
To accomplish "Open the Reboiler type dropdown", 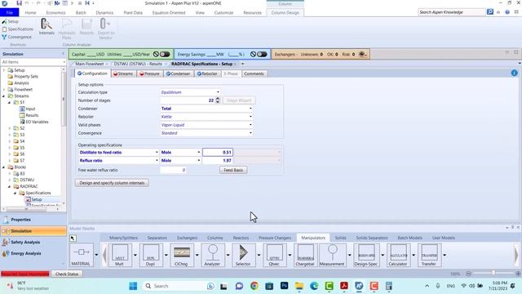I will [250, 117].
